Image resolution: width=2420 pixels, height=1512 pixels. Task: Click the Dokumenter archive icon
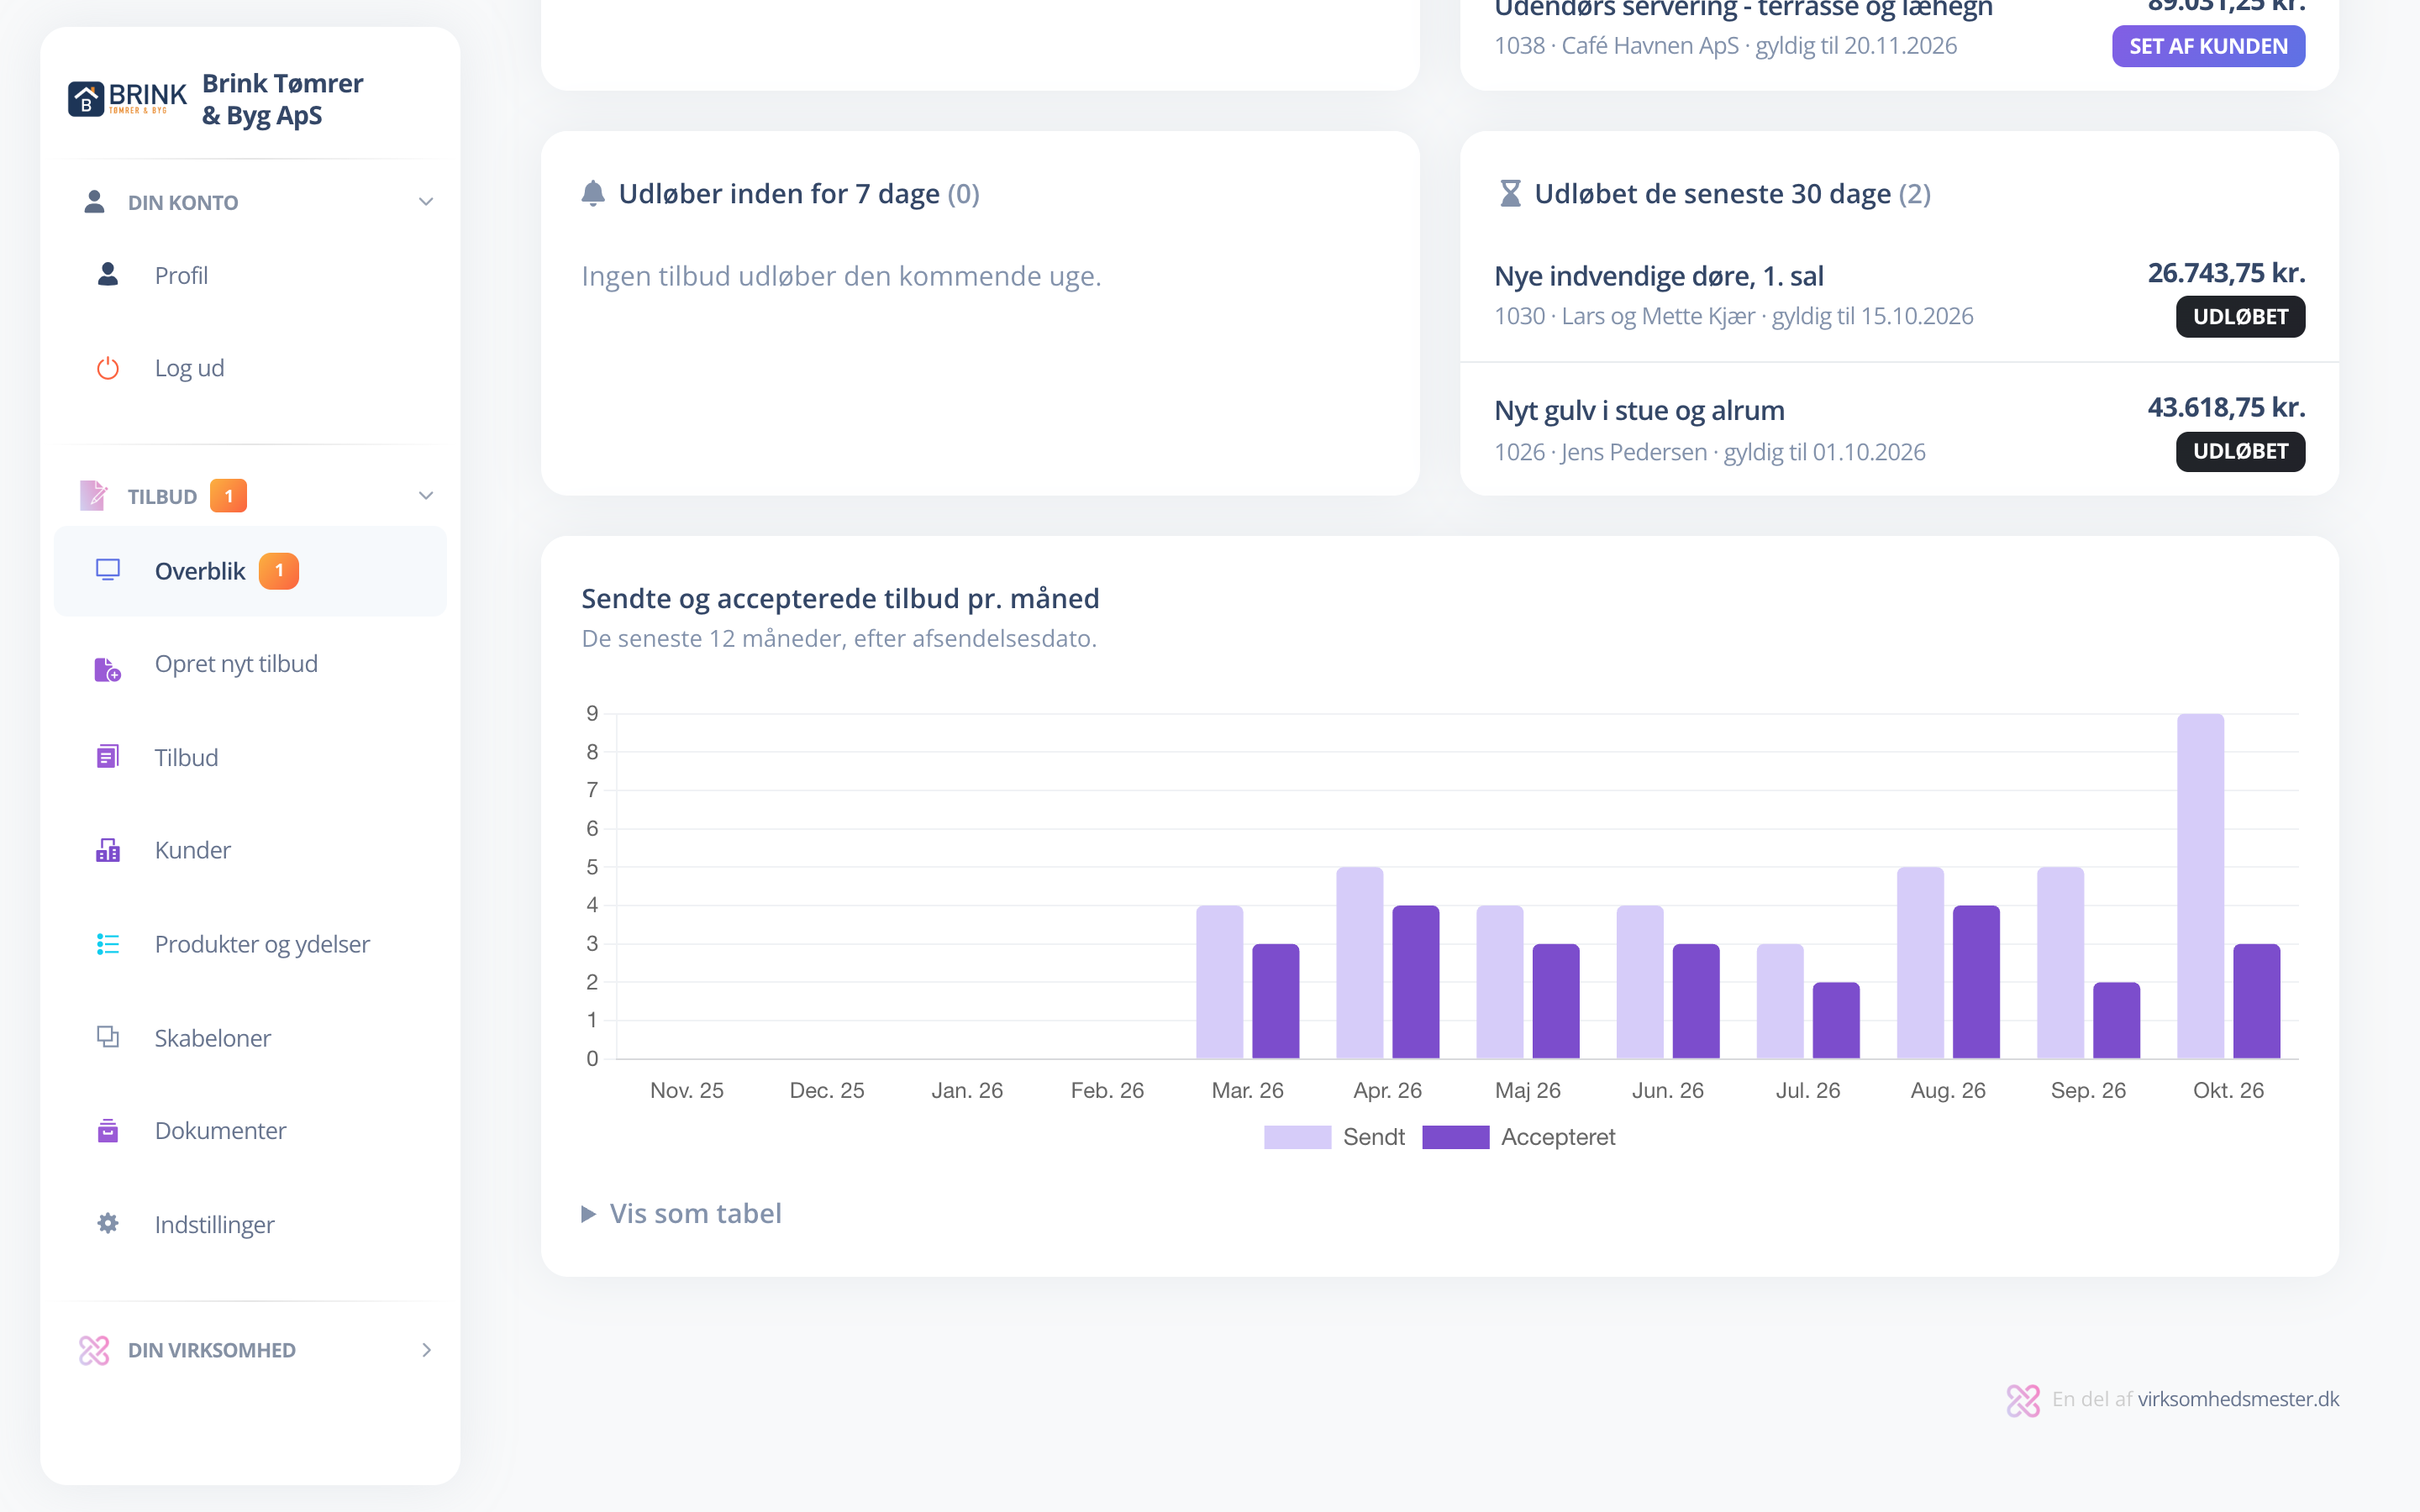[108, 1131]
